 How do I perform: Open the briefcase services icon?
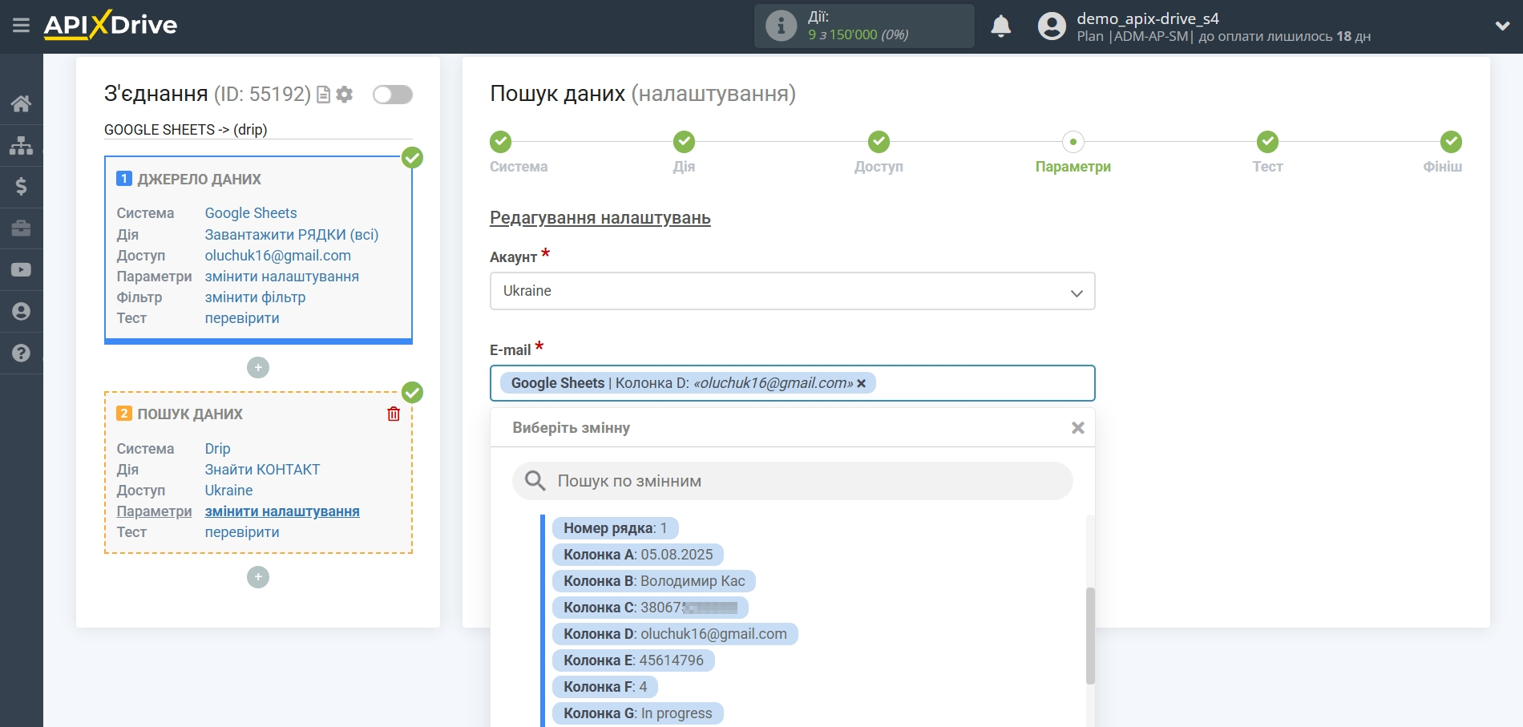(x=22, y=228)
